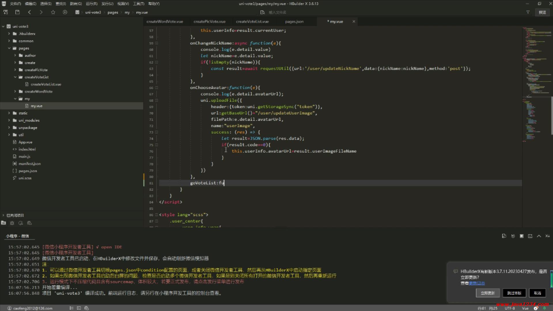Click the UTF-8 encoding in status bar
The width and height of the screenshot is (553, 311).
pyautogui.click(x=510, y=308)
